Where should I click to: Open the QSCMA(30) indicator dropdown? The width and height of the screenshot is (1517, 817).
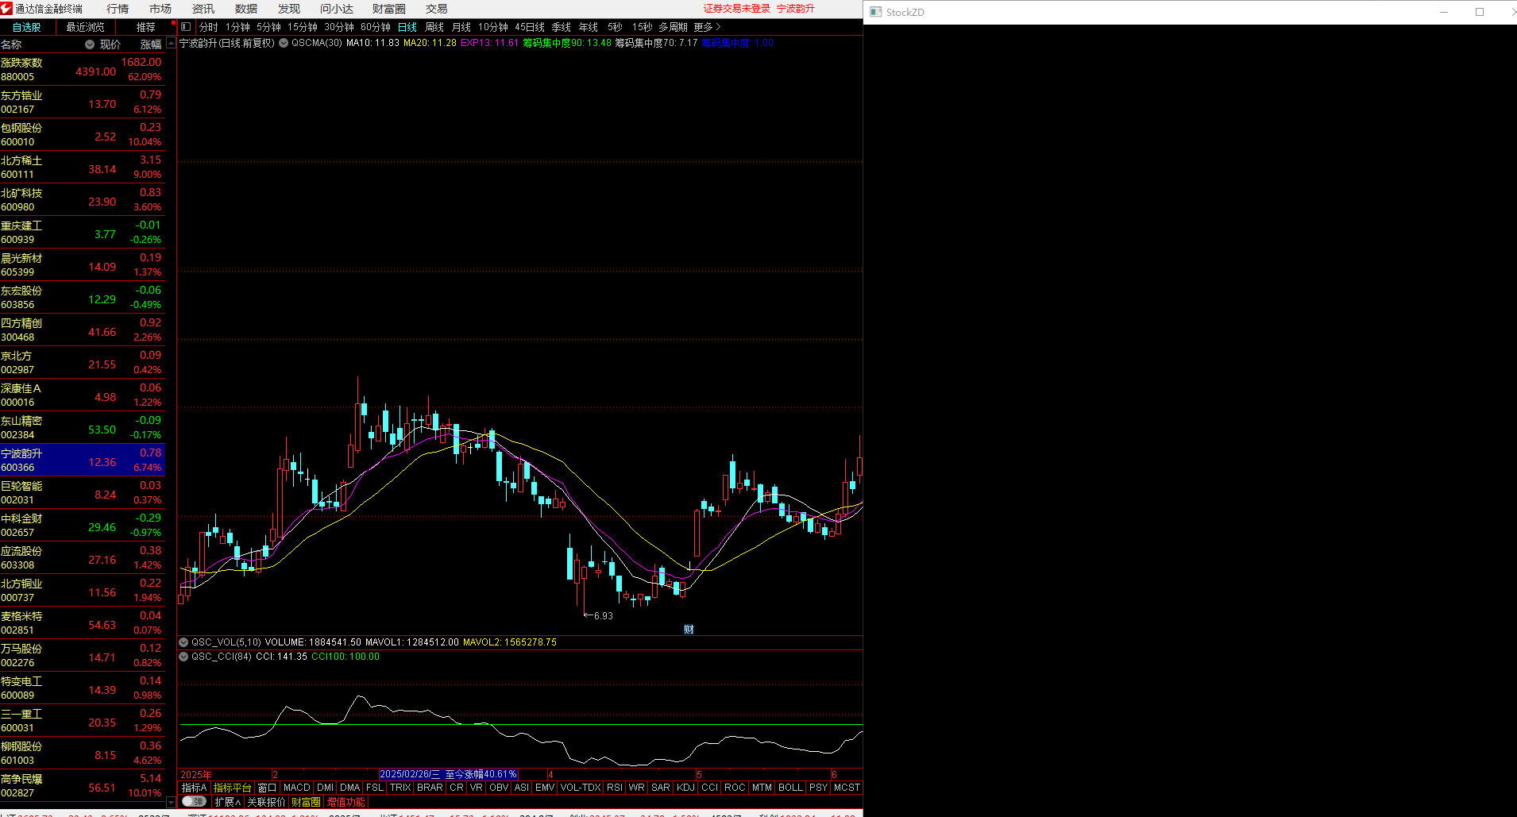point(284,43)
